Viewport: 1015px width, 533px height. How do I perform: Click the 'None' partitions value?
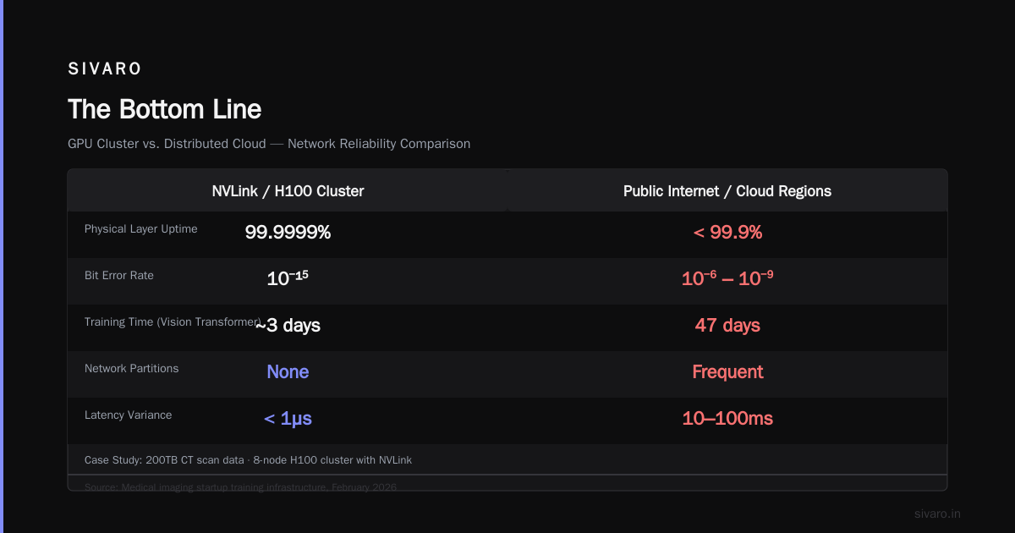point(288,371)
